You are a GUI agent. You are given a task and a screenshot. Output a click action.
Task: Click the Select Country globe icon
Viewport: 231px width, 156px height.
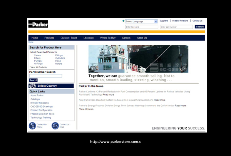click(x=32, y=86)
